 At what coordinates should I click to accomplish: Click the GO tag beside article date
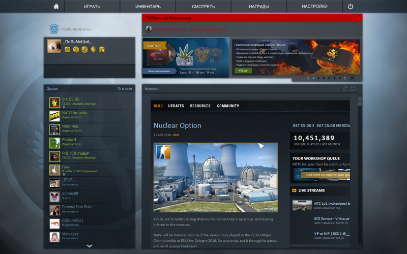[176, 135]
